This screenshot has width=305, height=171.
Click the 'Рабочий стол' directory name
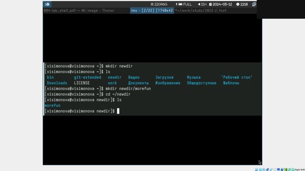(x=237, y=77)
